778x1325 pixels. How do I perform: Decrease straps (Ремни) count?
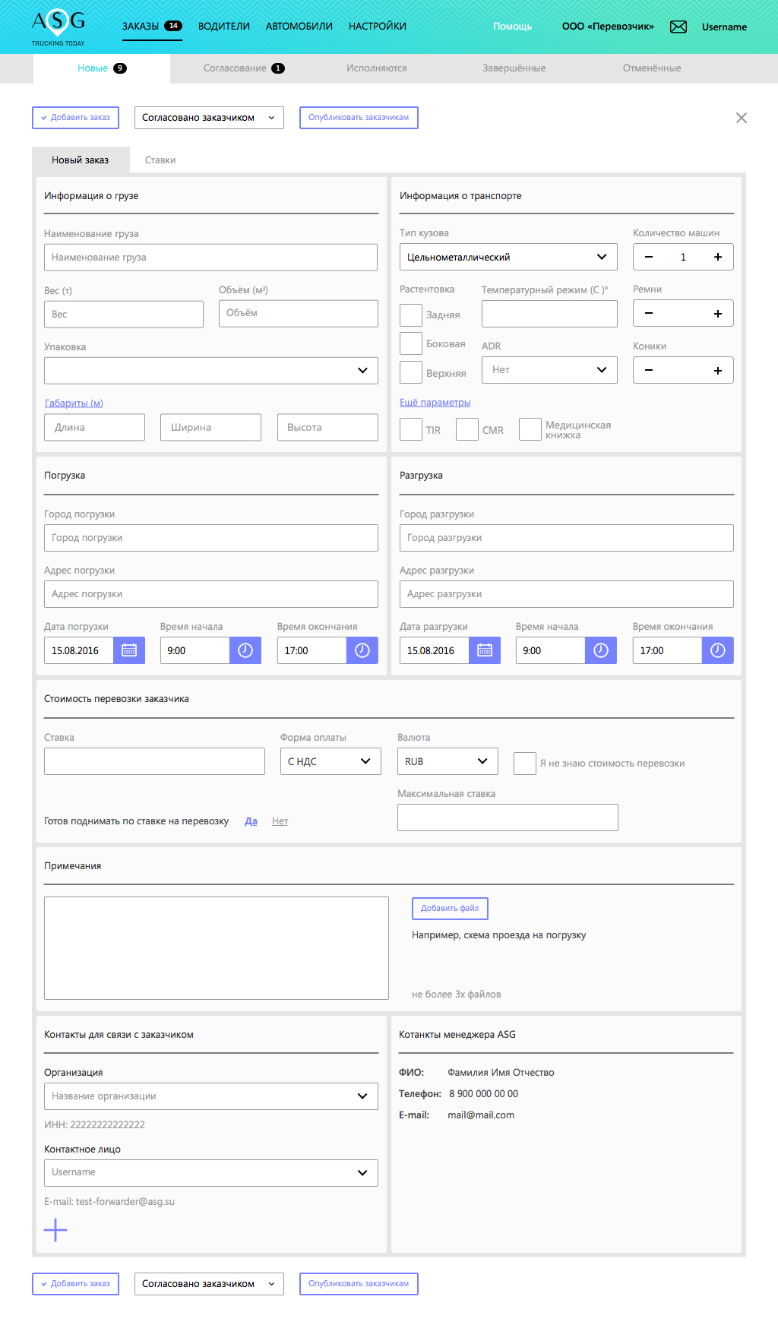click(x=649, y=313)
